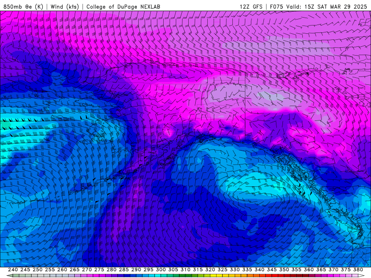This screenshot has width=371, height=278.
Task: Click the 265 legend value
Action: (x=75, y=270)
